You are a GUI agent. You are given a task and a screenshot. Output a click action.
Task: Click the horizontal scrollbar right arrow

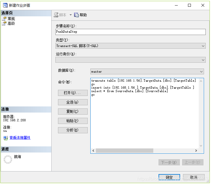point(196,151)
